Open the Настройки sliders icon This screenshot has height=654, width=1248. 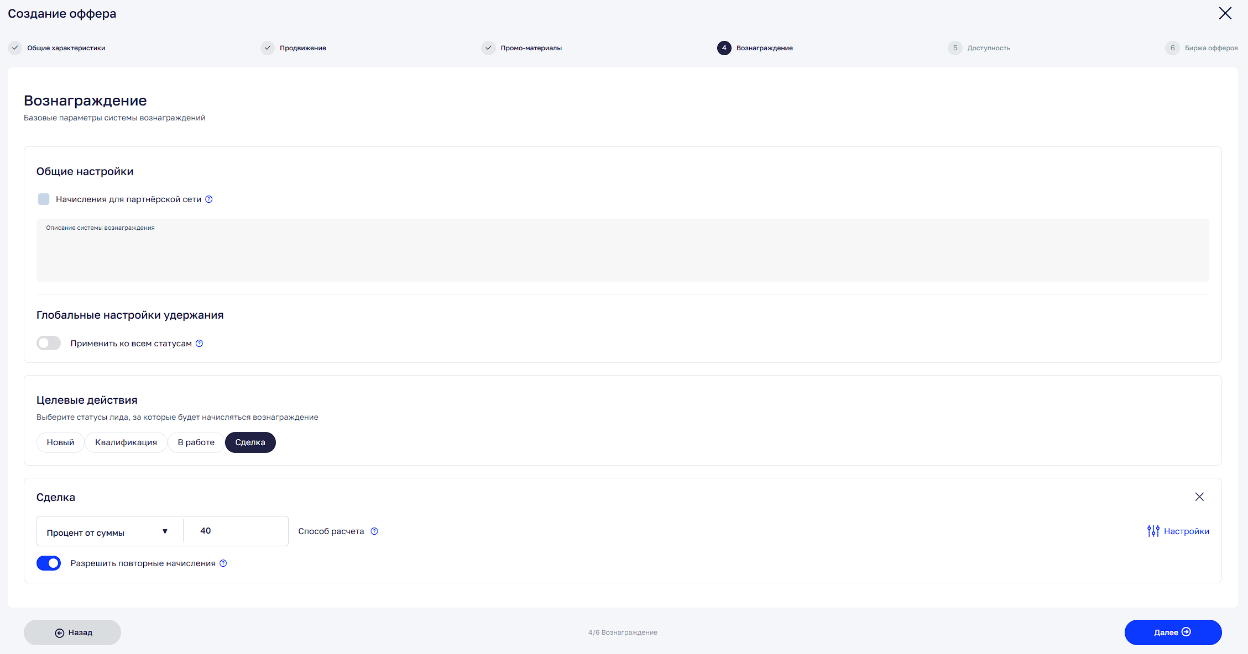[1153, 531]
